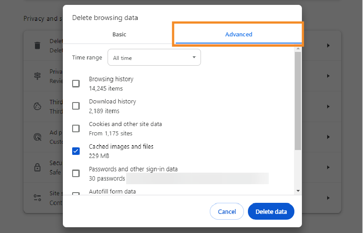Click the third-party cookies cookie icon

pos(37,106)
